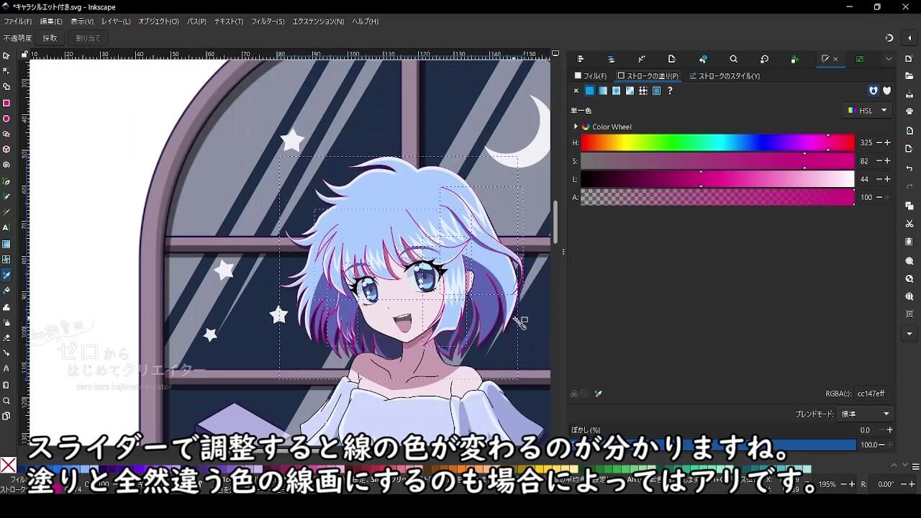Click the zoom percentage field 195%

tap(827, 484)
